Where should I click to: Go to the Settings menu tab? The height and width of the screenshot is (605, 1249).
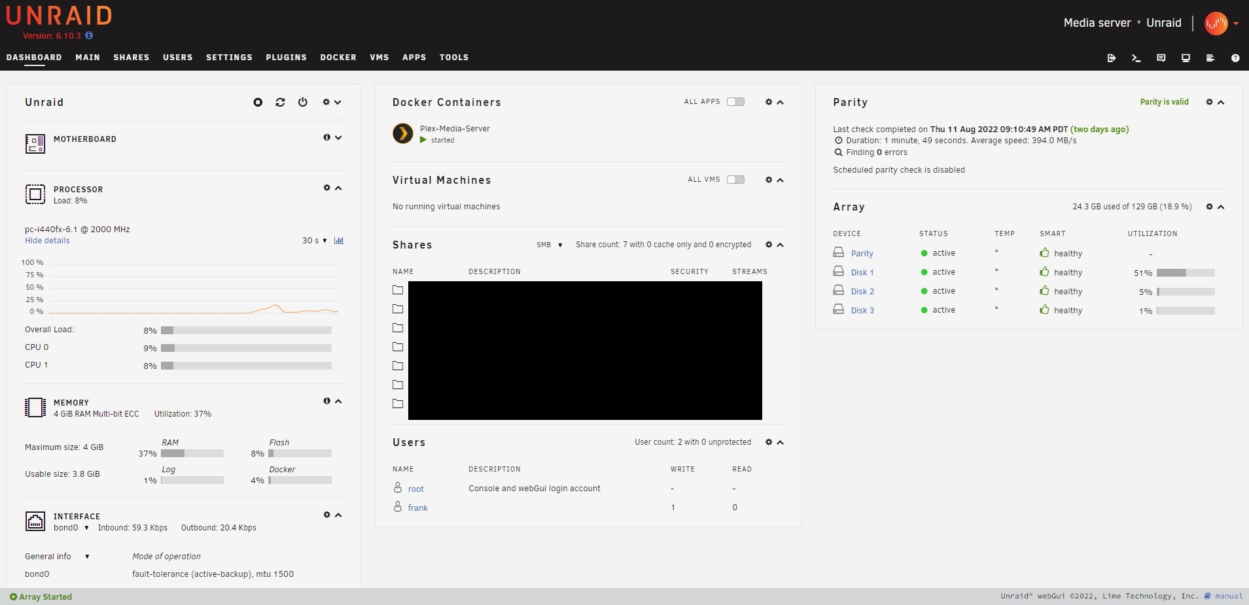[x=229, y=58]
